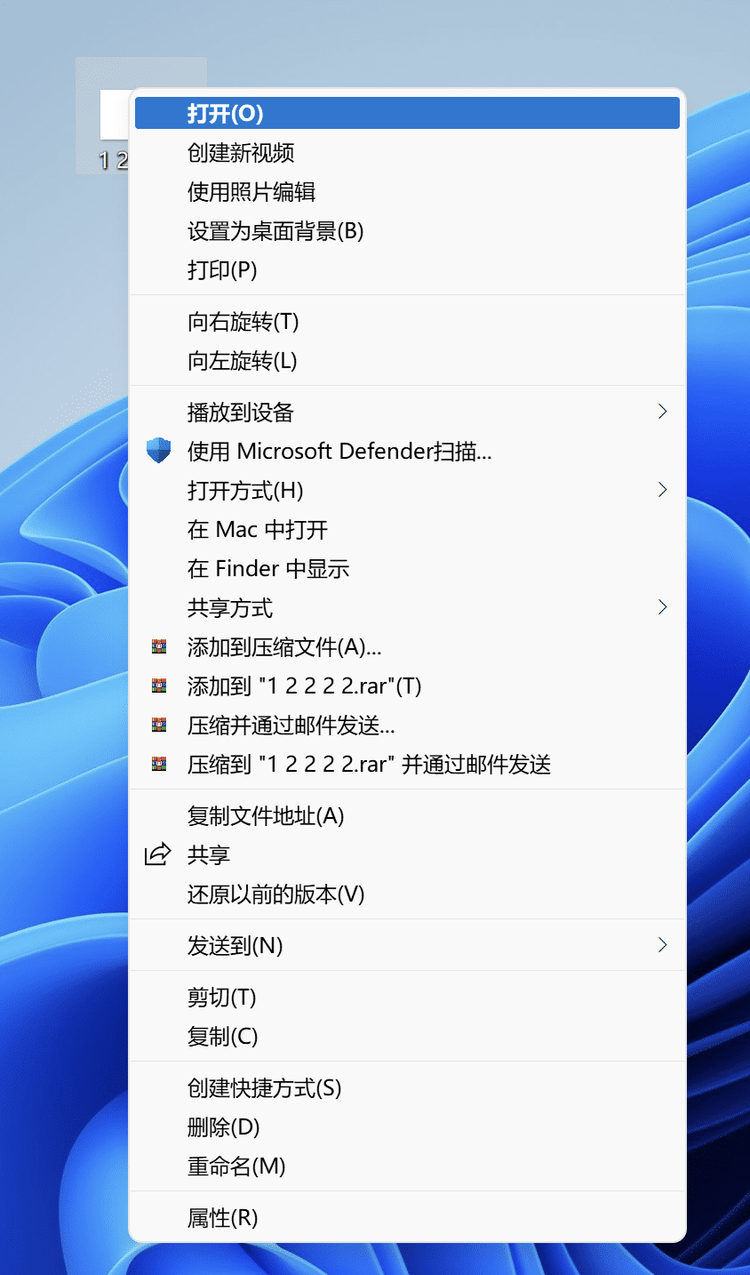Screen dimensions: 750x1275
Task: Expand the 打开方式(H) submenu arrow
Action: click(662, 490)
